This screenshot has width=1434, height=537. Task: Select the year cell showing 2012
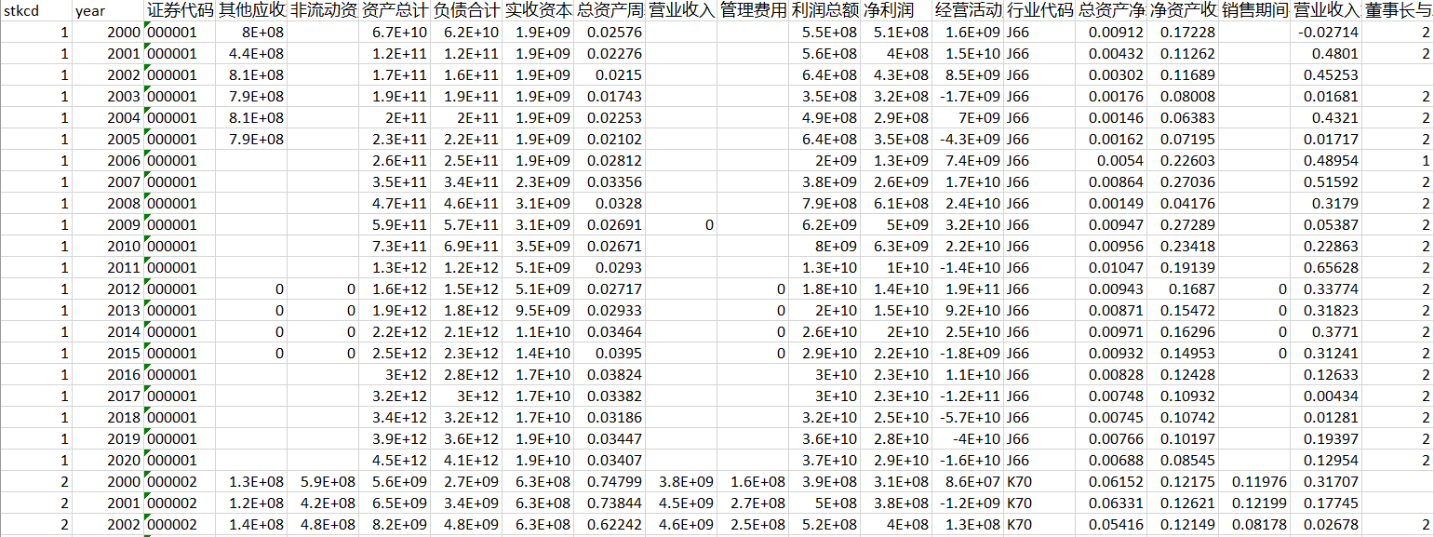coord(108,289)
